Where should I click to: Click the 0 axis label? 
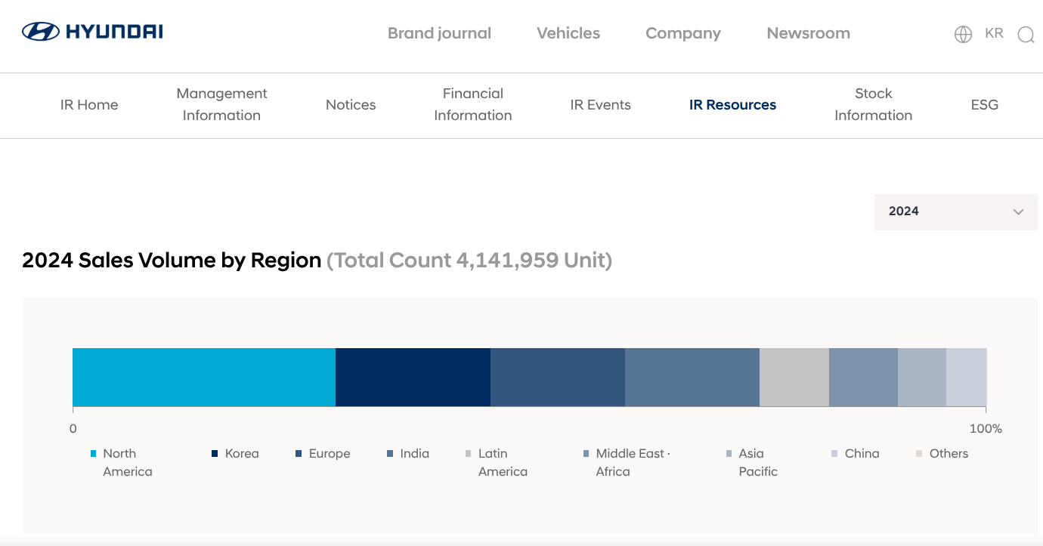click(73, 429)
